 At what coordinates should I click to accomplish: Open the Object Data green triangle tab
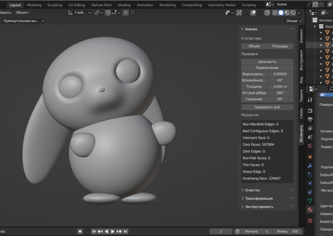pos(310,201)
